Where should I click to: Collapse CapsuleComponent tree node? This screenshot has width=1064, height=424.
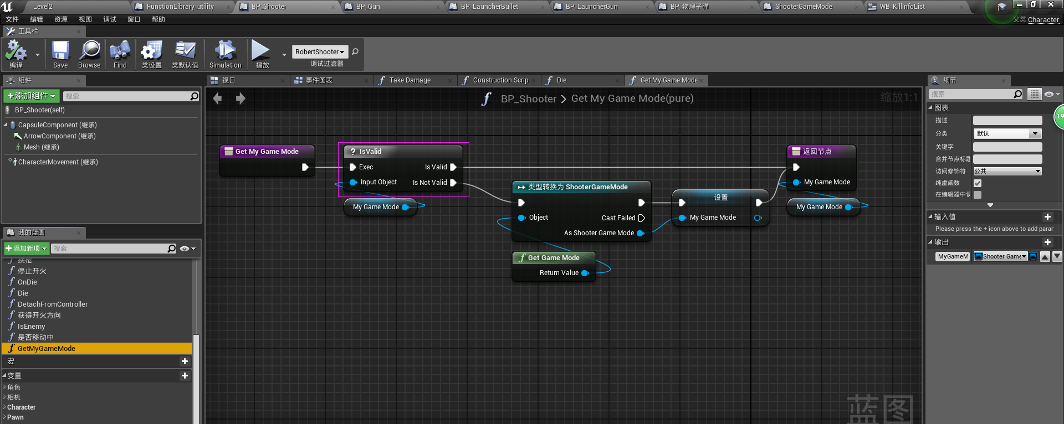[x=6, y=125]
